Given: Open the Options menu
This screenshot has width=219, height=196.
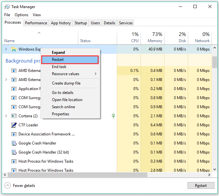Looking at the screenshot, I should point(21,15).
